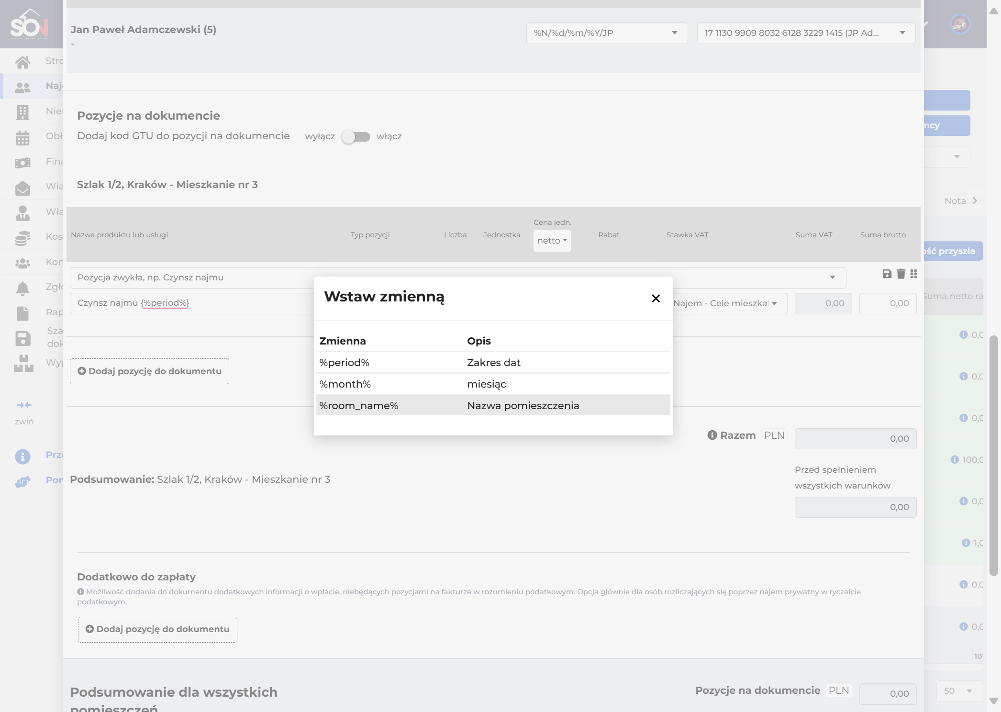Image resolution: width=1001 pixels, height=712 pixels.
Task: Toggle the GTU code switch
Action: pyautogui.click(x=356, y=137)
